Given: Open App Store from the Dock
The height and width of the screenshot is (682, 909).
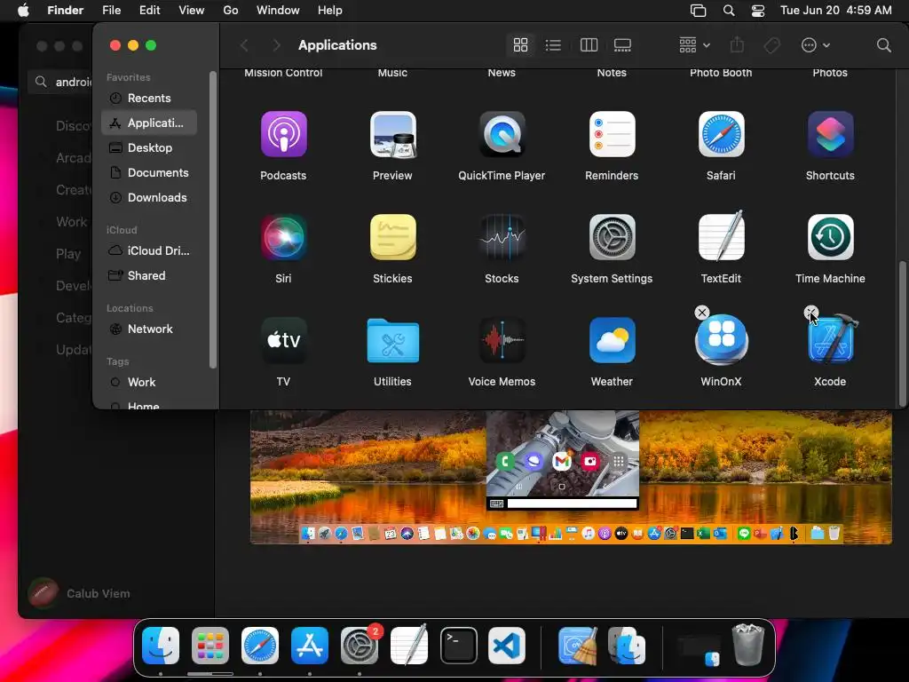Looking at the screenshot, I should (310, 646).
